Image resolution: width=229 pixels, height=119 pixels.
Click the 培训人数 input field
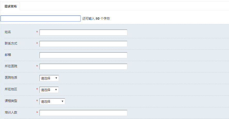[x=83, y=113]
